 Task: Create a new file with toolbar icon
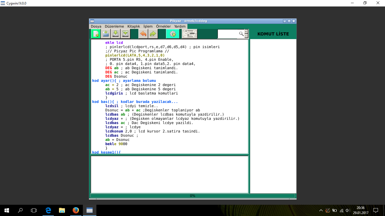click(x=96, y=34)
